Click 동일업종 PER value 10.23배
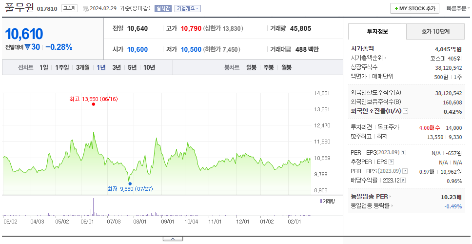Viewport: 472px width, 244px height. (451, 197)
